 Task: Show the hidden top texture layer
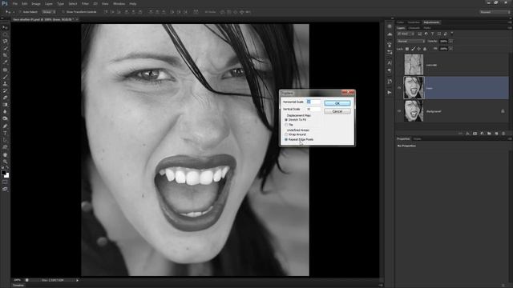(x=399, y=65)
